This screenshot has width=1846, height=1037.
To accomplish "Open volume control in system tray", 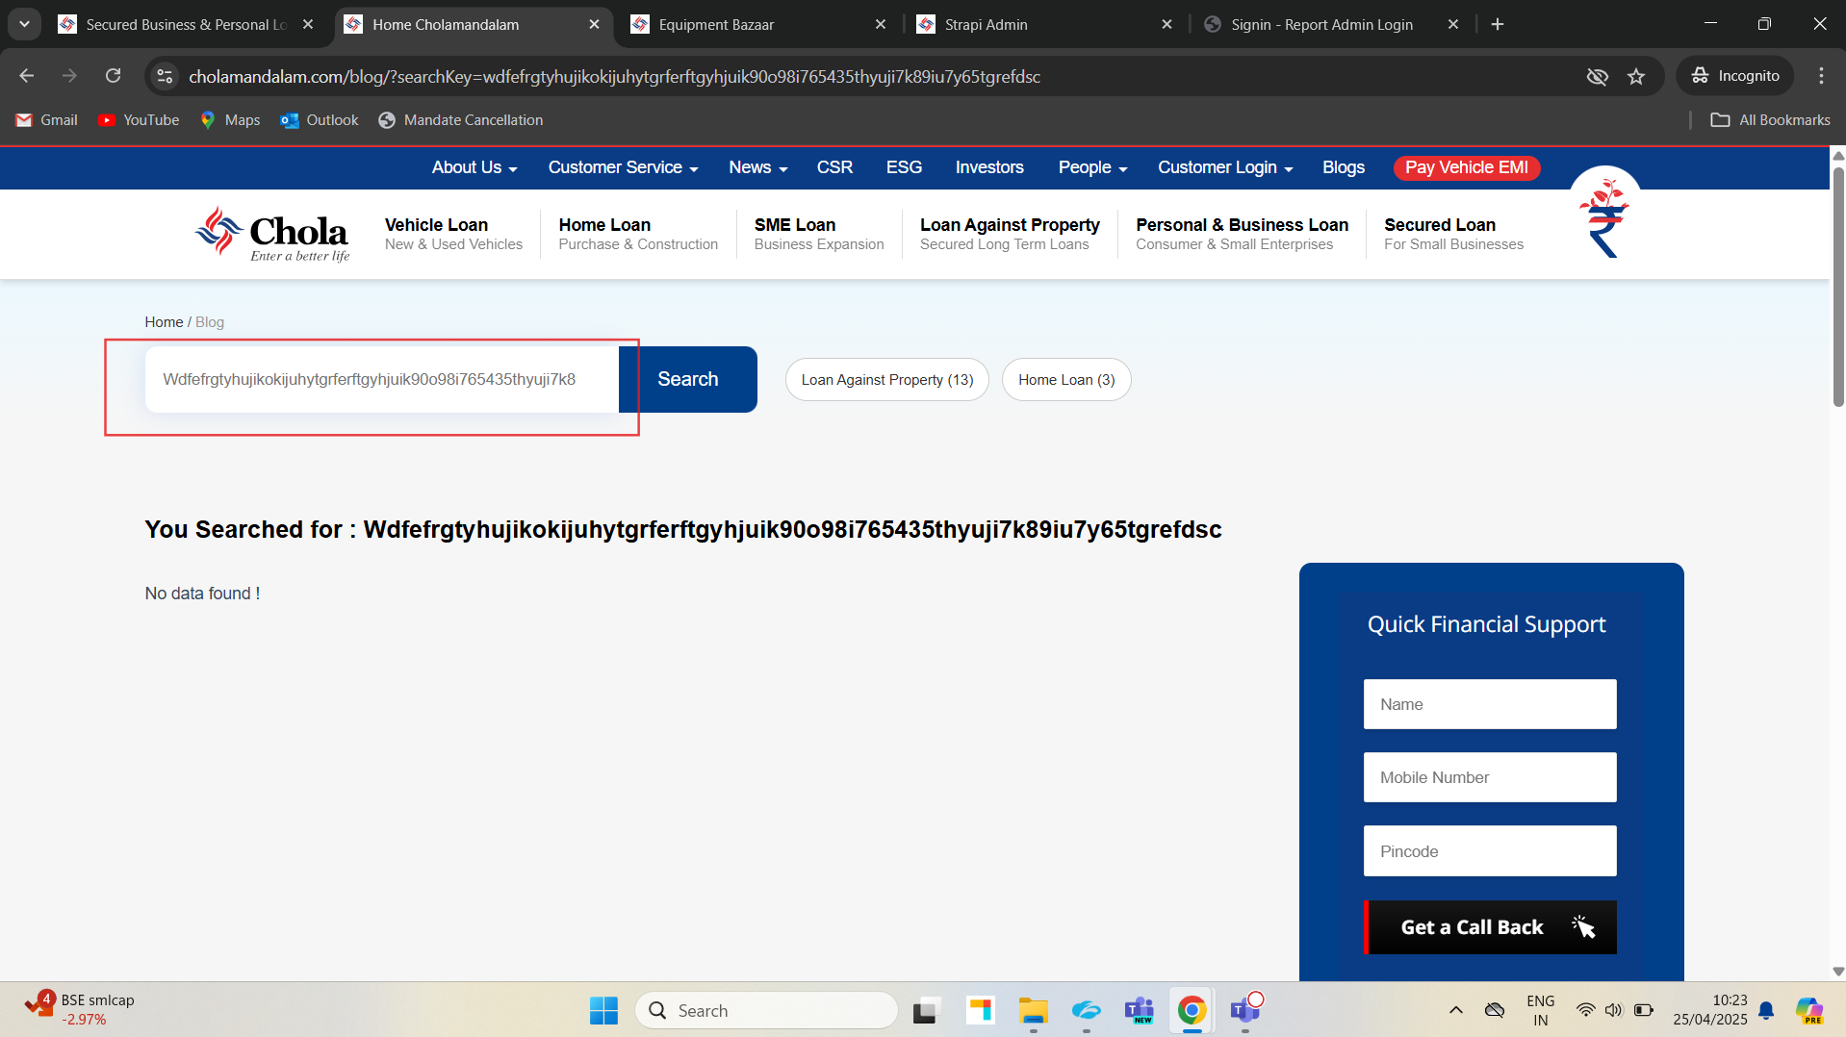I will click(1613, 1010).
